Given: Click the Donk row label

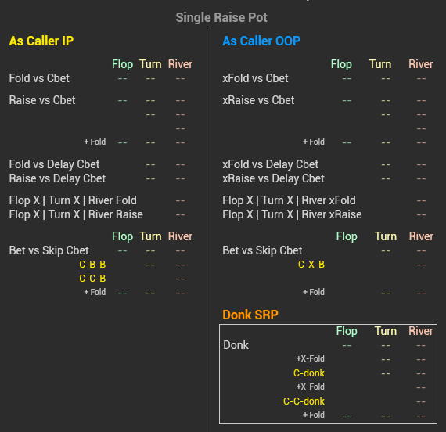Looking at the screenshot, I should click(236, 345).
